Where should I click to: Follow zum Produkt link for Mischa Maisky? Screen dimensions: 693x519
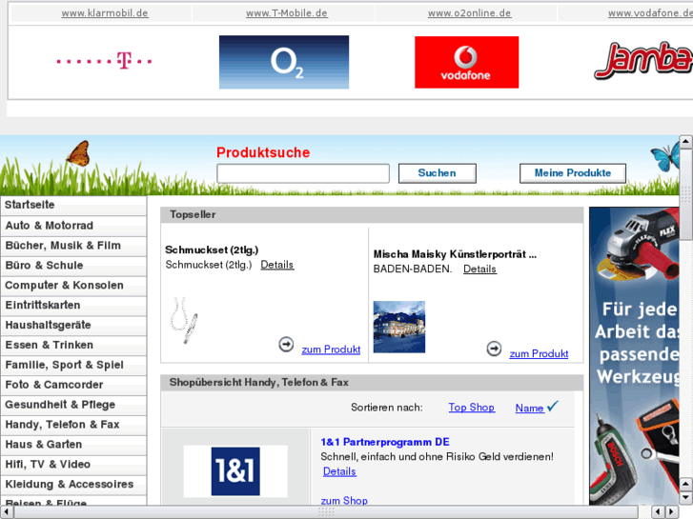539,354
